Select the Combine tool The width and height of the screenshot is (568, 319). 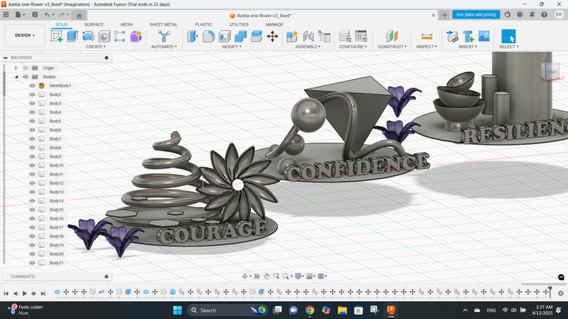point(241,36)
